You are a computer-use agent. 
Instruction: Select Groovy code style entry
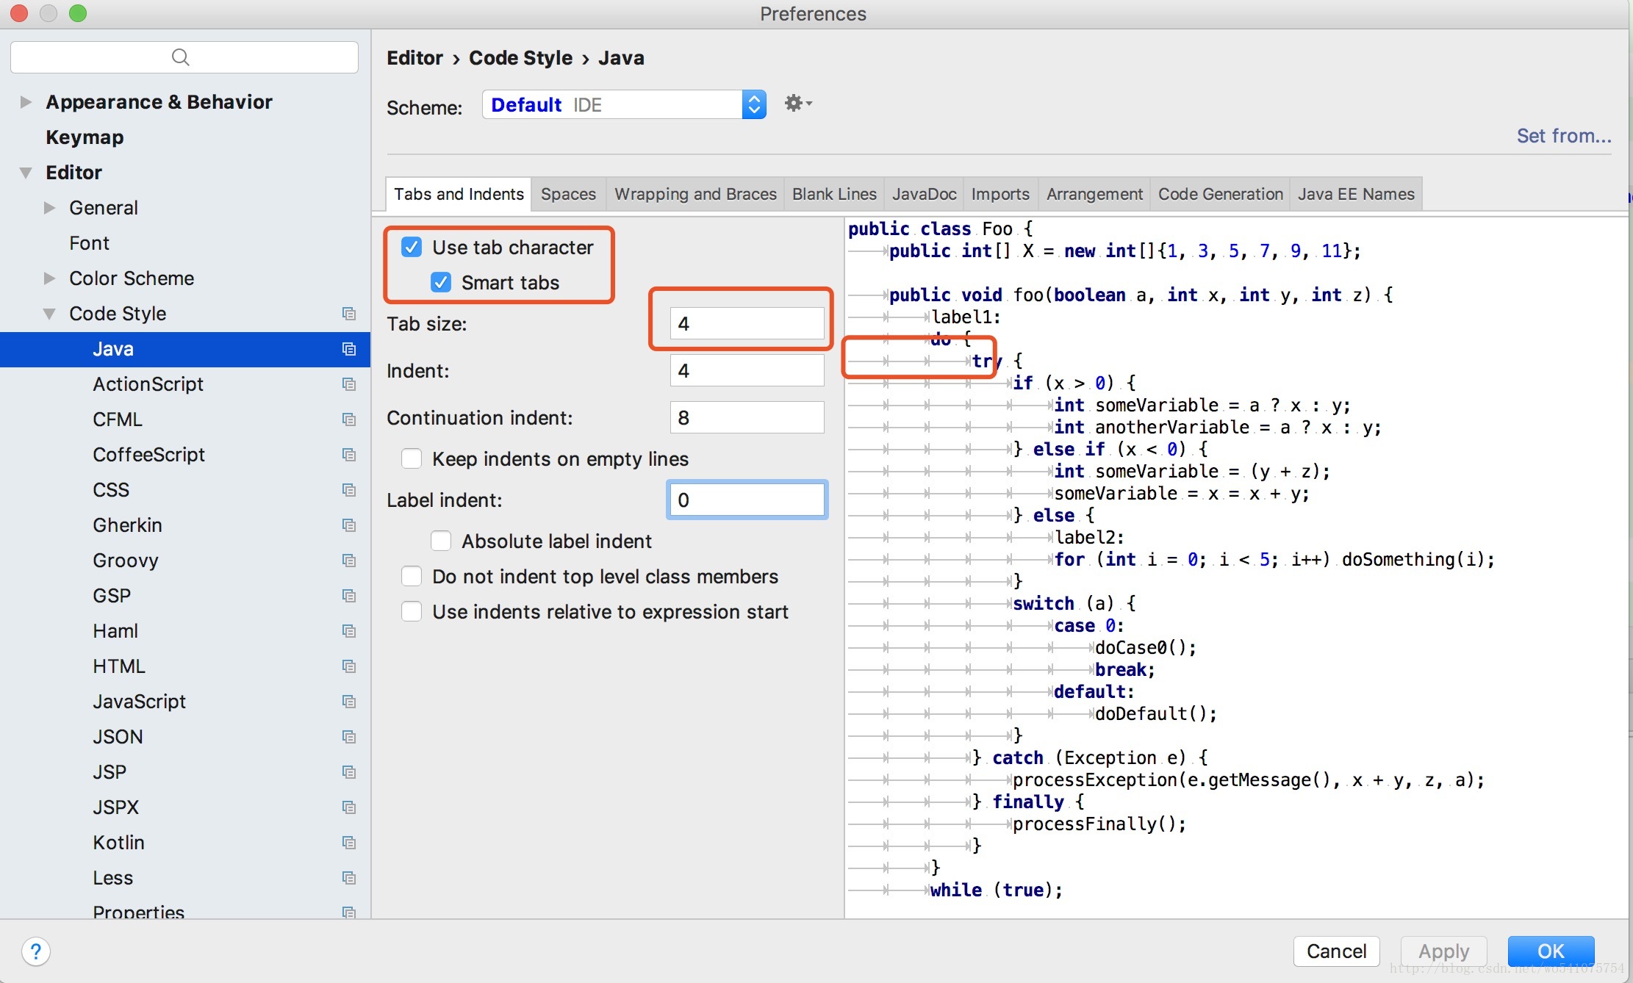click(x=125, y=561)
